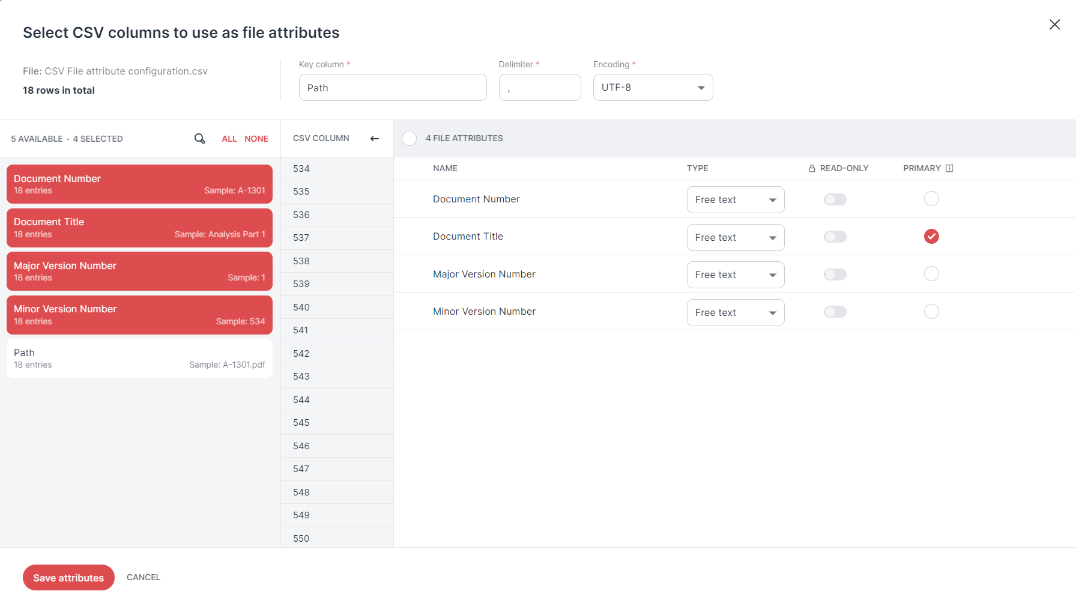Click the checked primary radio for Document Title
Viewport: 1076px width, 603px height.
coord(931,237)
